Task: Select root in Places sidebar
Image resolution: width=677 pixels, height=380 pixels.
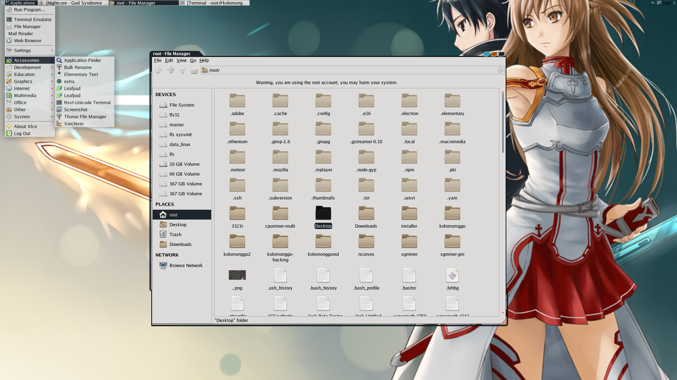Action: coord(182,215)
